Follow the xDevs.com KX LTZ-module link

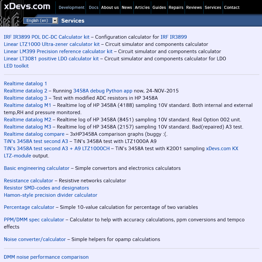[222, 148]
